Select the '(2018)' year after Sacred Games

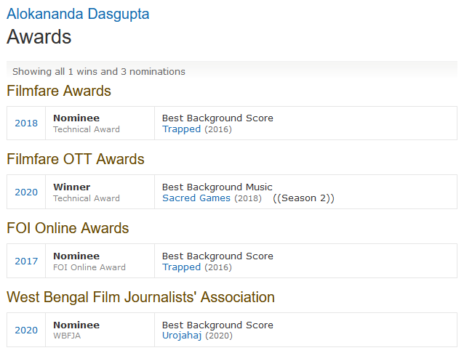click(248, 198)
